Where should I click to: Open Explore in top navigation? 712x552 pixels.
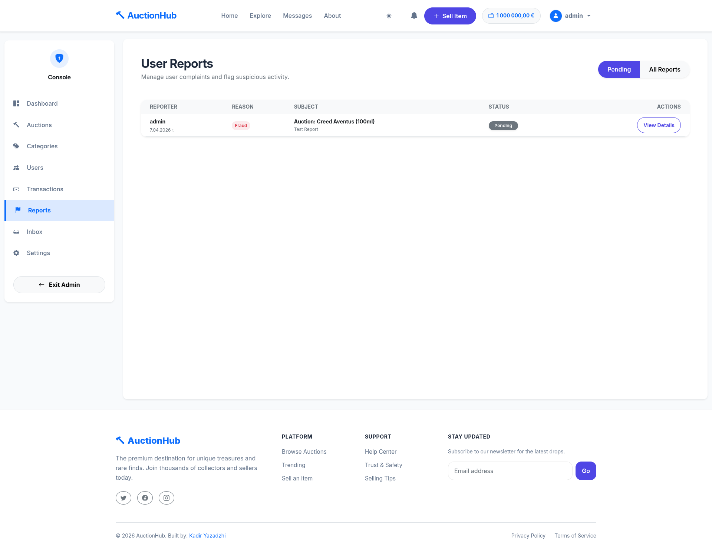tap(260, 16)
